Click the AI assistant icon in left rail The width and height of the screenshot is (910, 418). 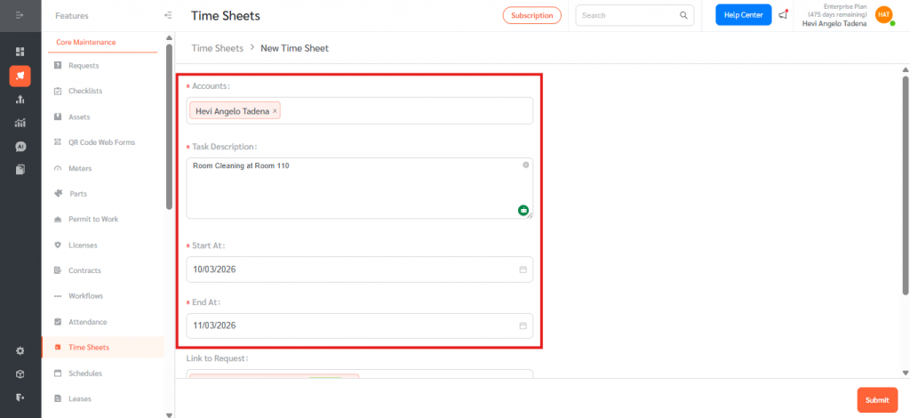(x=20, y=146)
